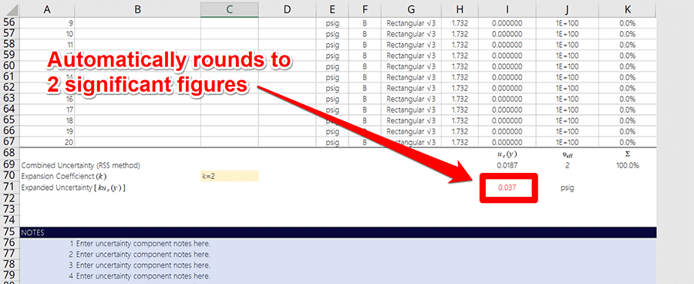Select the expanded uncertainty value 0.037
The image size is (694, 284).
(507, 188)
